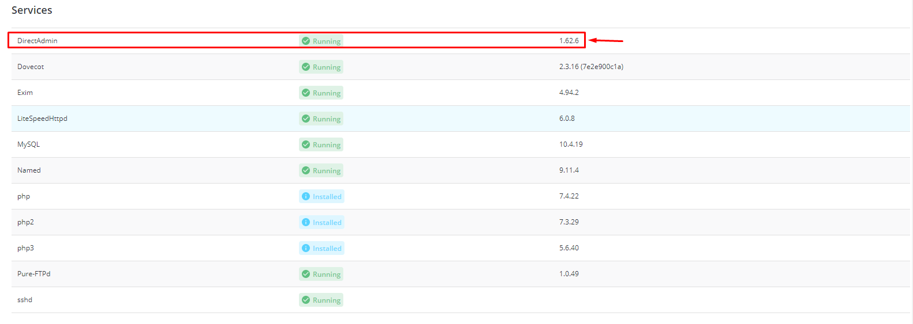Select the Named service name
This screenshot has height=324, width=913.
coord(29,170)
